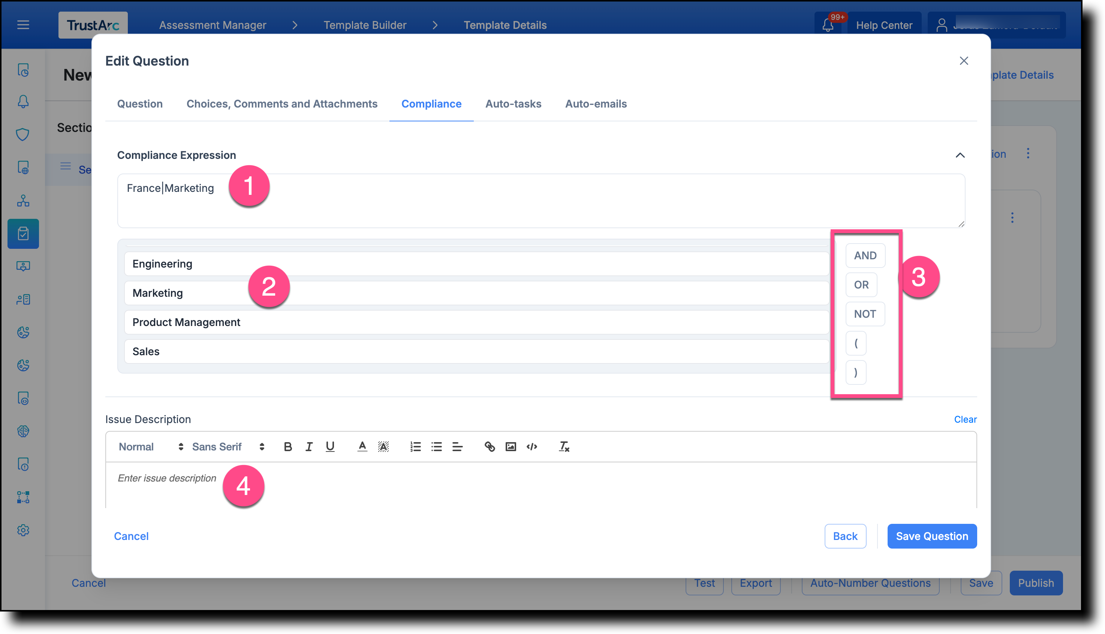Open the background question three-dot menu
Image resolution: width=1105 pixels, height=634 pixels.
[x=1012, y=218]
